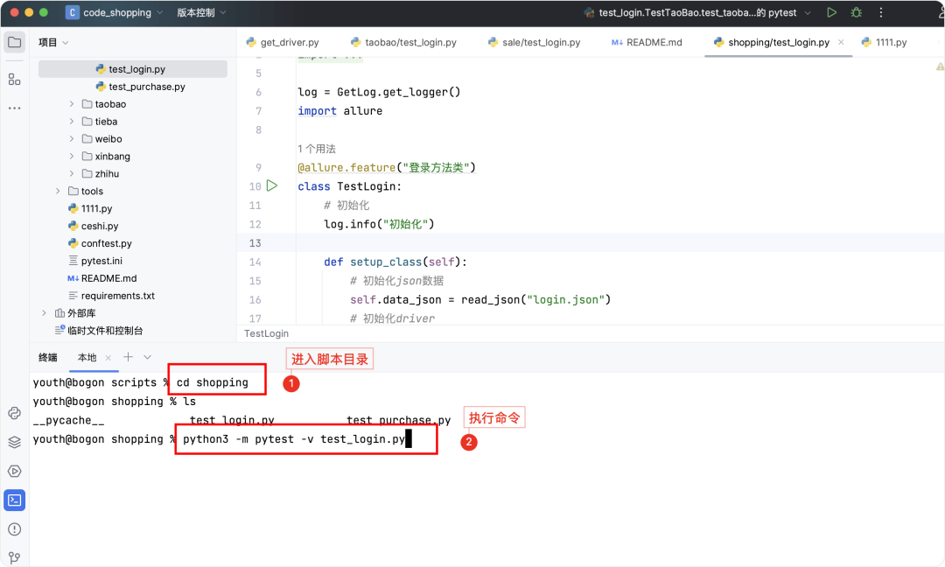Expand the taobao folder
The height and width of the screenshot is (567, 945).
(x=72, y=104)
